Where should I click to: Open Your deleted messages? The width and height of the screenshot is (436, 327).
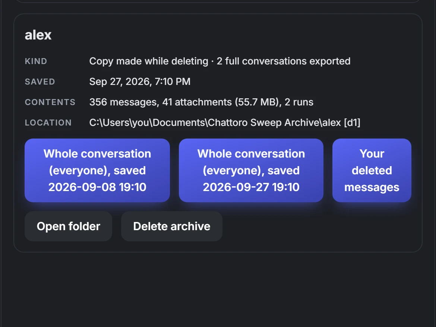click(x=372, y=170)
